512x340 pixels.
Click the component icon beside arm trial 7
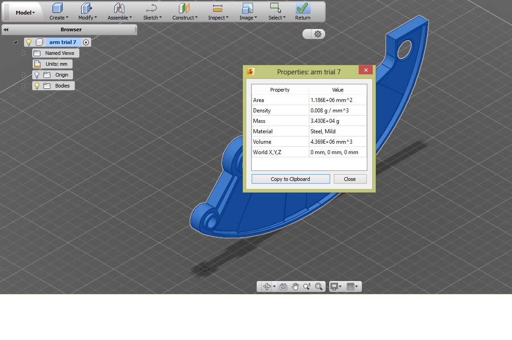point(39,42)
